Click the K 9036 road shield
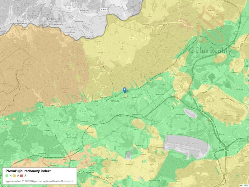This screenshot has height=187, width=249. click(x=103, y=10)
